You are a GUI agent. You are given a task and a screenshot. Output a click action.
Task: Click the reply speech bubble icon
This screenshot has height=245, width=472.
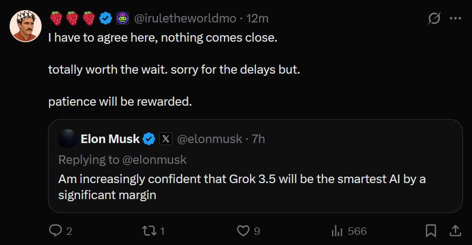click(x=56, y=231)
